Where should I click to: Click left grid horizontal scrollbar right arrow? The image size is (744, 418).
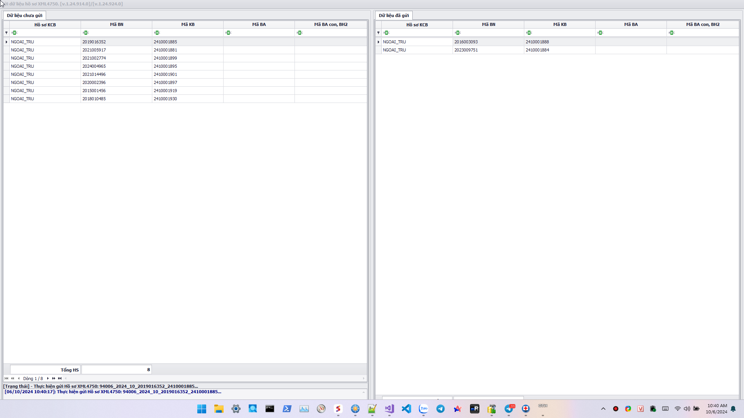[363, 379]
